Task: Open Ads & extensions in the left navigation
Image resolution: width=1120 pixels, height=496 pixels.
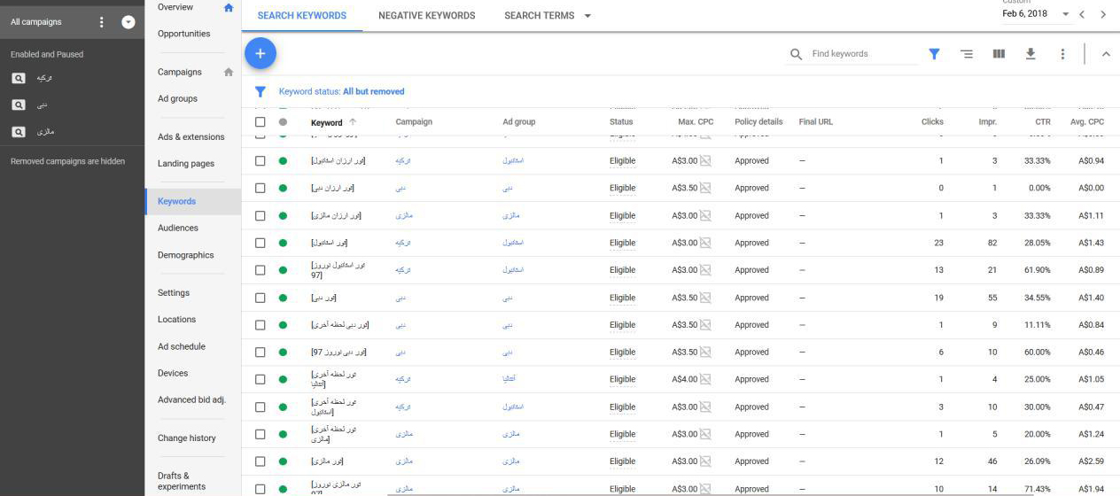Action: [x=191, y=136]
